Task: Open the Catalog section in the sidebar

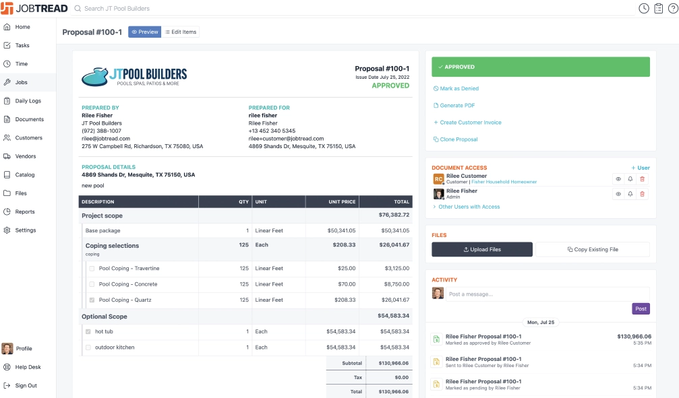Action: pos(25,174)
